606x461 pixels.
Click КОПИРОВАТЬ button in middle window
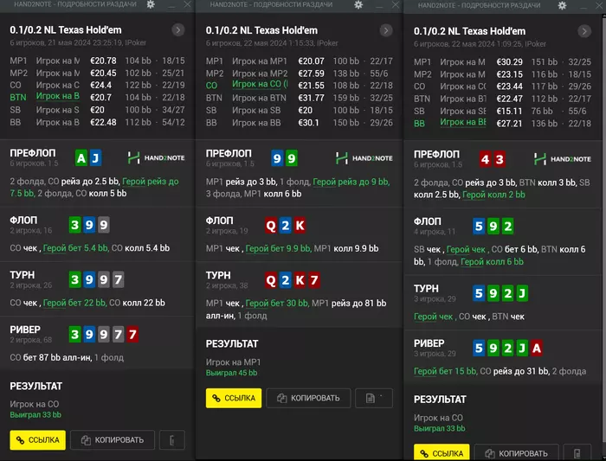(x=307, y=398)
